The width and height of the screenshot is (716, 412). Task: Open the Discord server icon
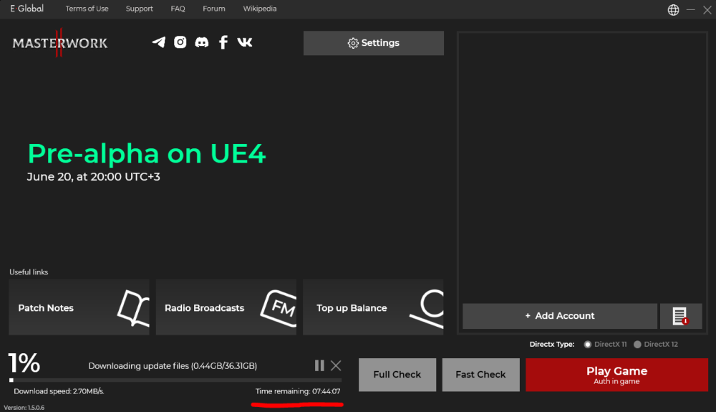pos(202,42)
